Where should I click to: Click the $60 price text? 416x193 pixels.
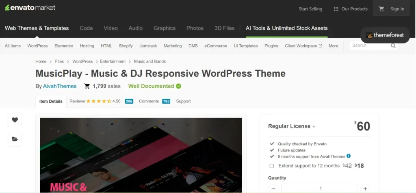coord(362,126)
